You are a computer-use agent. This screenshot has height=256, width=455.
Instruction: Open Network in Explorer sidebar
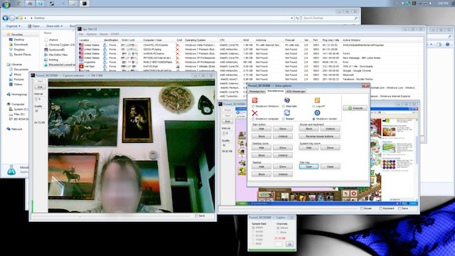coord(14,129)
